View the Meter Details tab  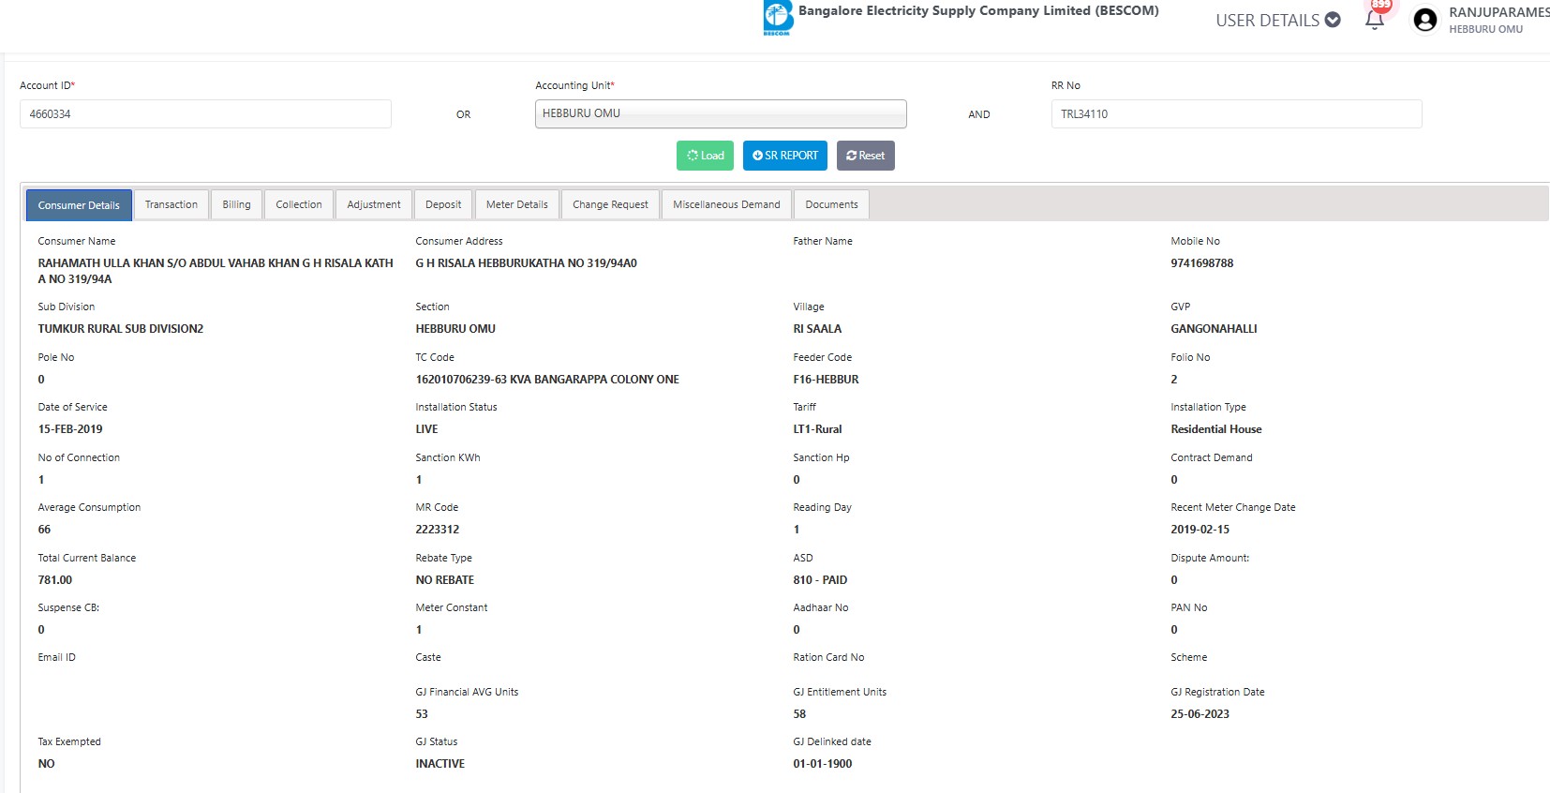[517, 204]
